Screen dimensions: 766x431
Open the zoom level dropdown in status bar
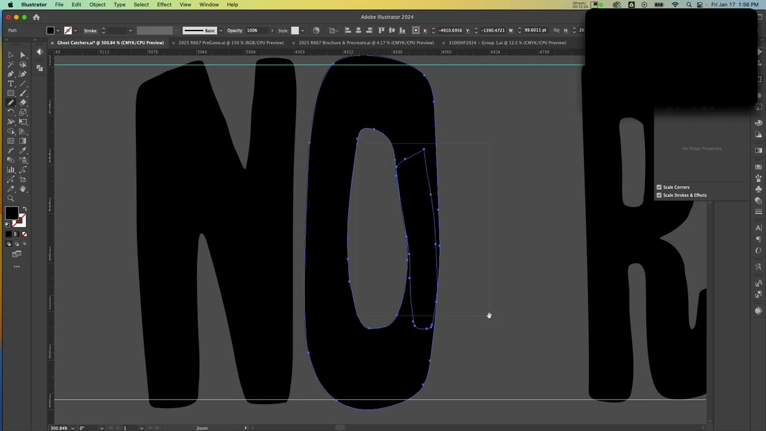(73, 428)
